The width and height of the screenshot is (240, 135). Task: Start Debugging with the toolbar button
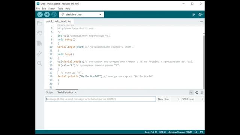click(x=54, y=15)
